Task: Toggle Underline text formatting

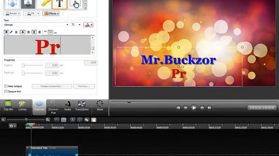Action: [16, 32]
